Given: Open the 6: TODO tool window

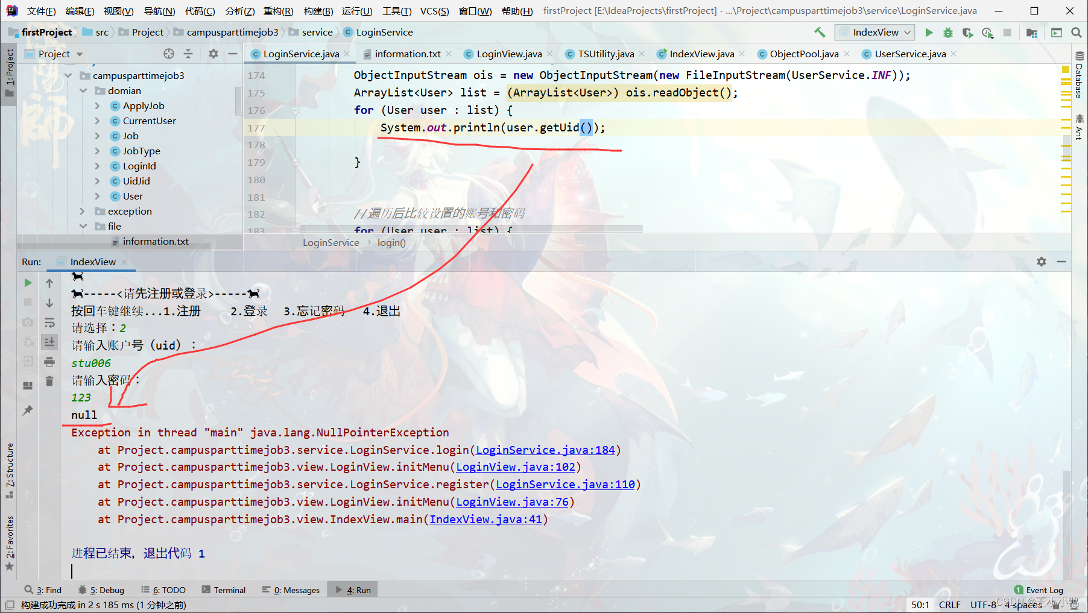Looking at the screenshot, I should tap(163, 590).
